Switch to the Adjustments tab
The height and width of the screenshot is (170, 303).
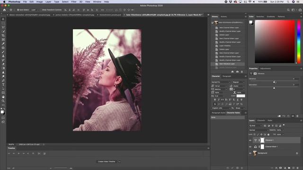[265, 68]
